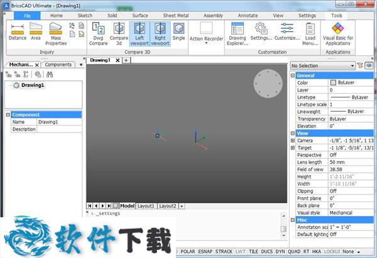
Task: Open the Customize dialog
Action: click(287, 31)
